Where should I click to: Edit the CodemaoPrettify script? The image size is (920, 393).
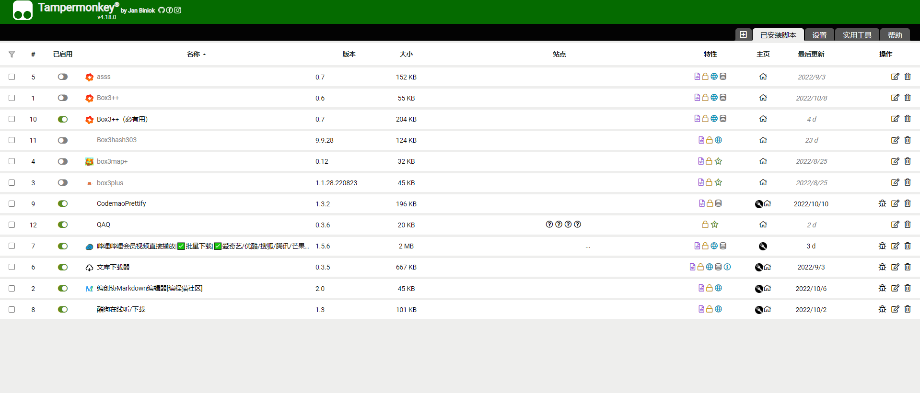(895, 203)
